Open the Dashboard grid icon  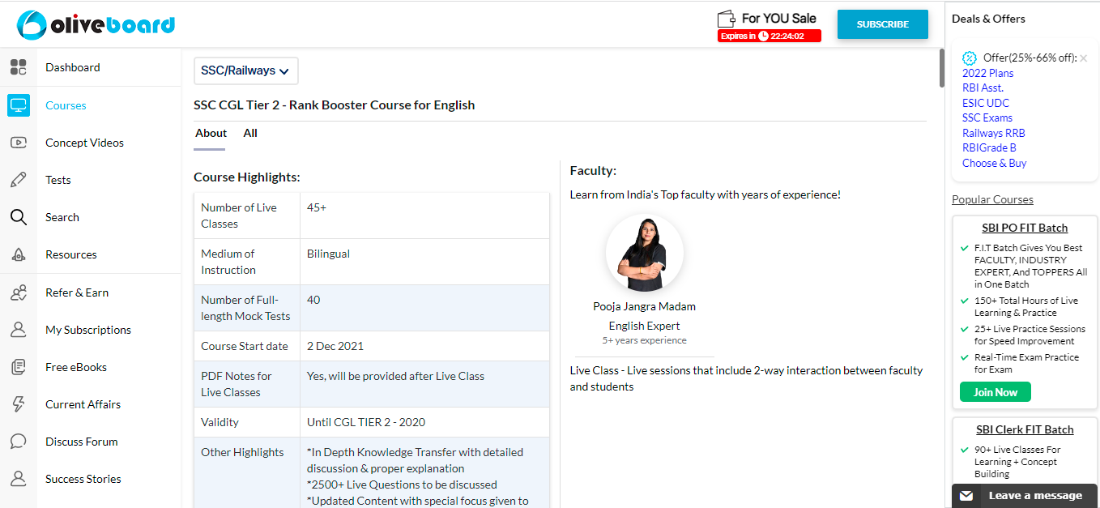[18, 67]
